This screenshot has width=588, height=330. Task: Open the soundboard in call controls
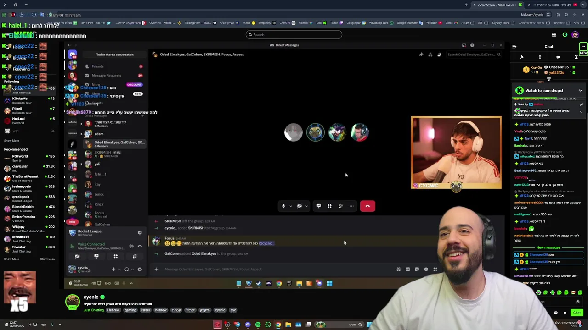click(340, 206)
